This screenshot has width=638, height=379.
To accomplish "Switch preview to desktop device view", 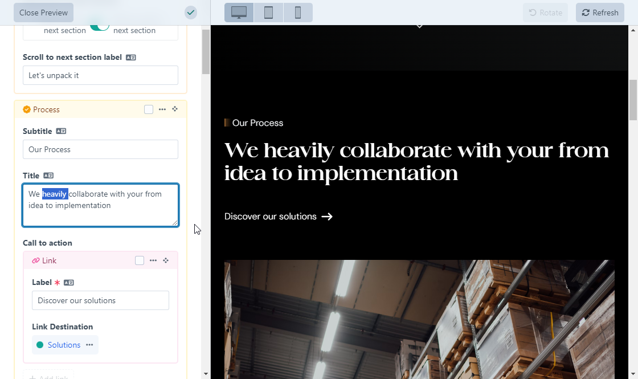I will click(x=239, y=13).
